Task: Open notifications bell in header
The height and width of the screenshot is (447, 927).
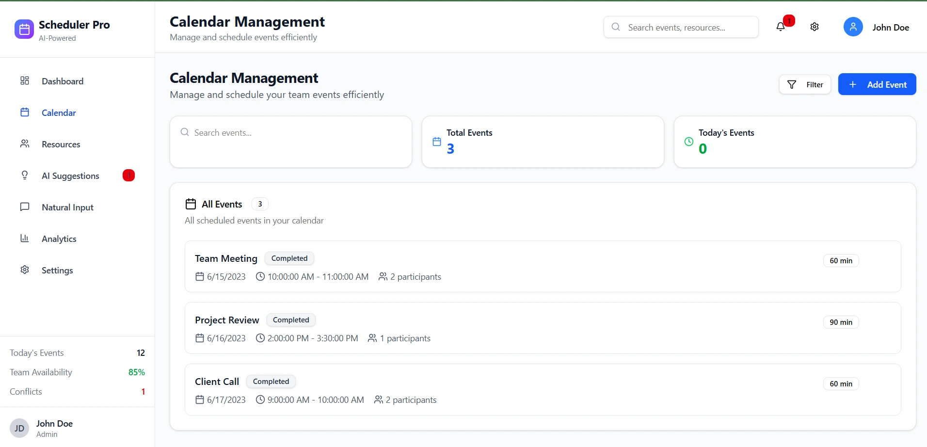Action: (x=781, y=27)
